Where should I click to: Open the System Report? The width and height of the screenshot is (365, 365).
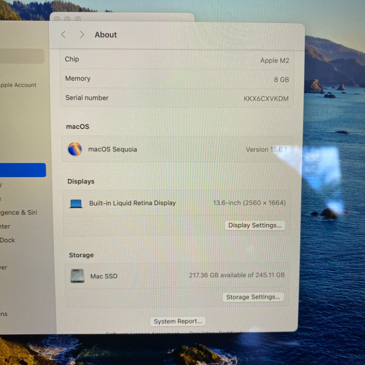click(x=178, y=321)
